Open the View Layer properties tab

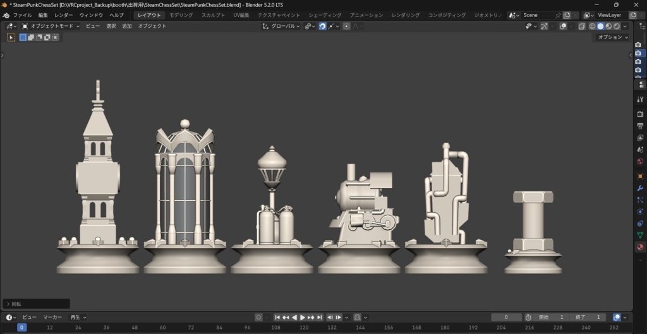pyautogui.click(x=640, y=138)
